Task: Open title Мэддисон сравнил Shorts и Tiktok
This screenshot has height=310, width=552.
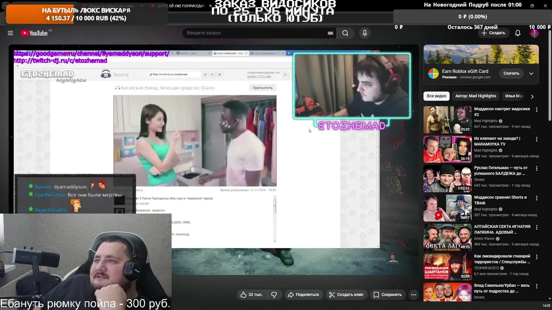Action: point(500,200)
